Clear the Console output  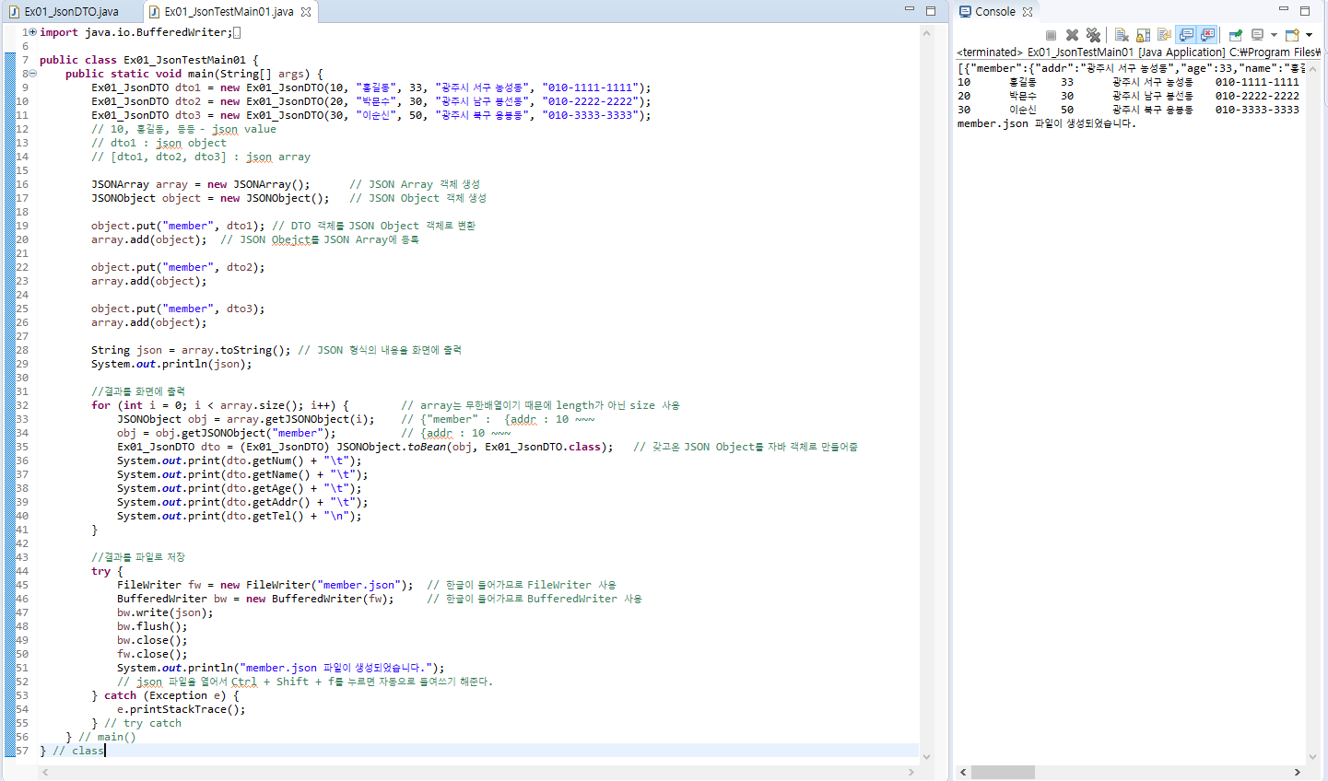pos(1122,35)
